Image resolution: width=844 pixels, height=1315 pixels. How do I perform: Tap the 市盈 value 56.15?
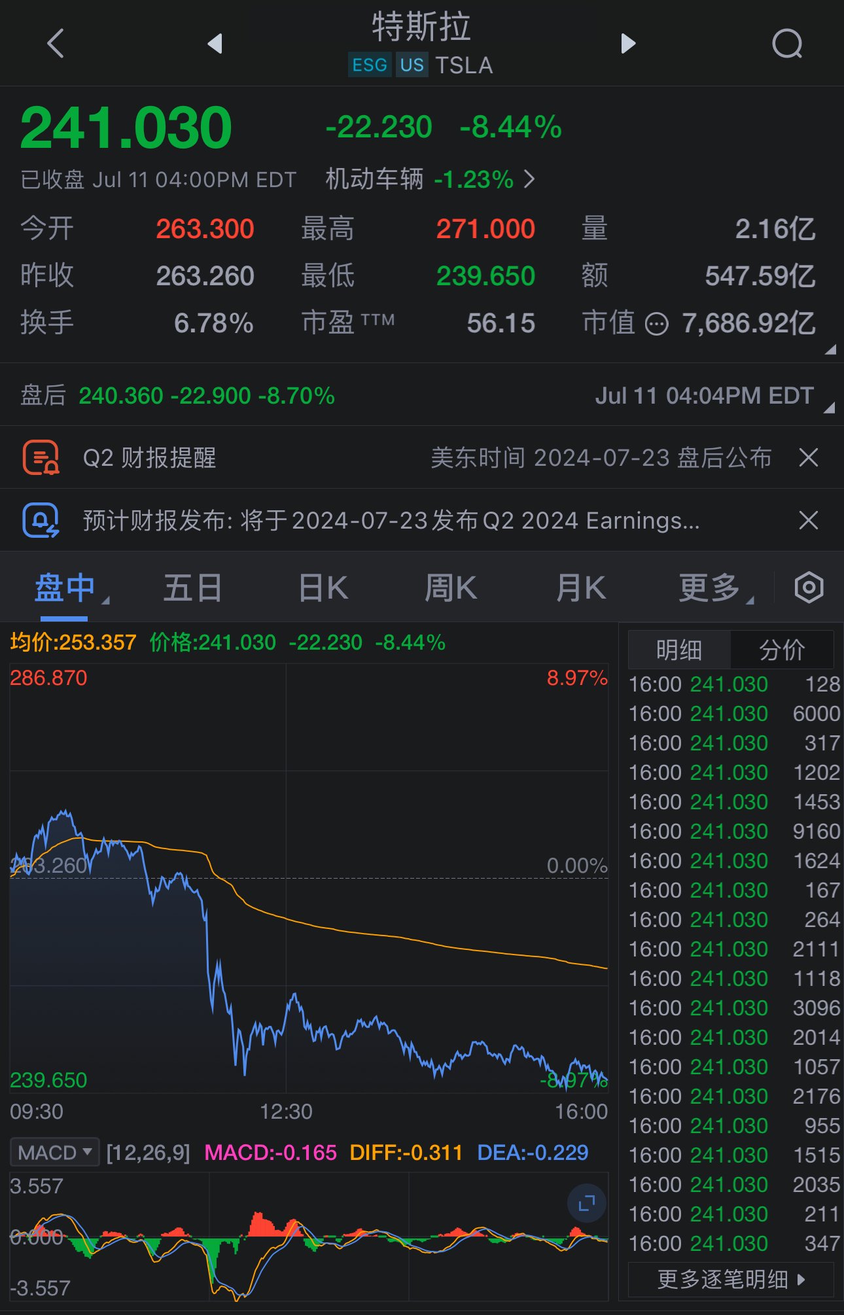[501, 323]
